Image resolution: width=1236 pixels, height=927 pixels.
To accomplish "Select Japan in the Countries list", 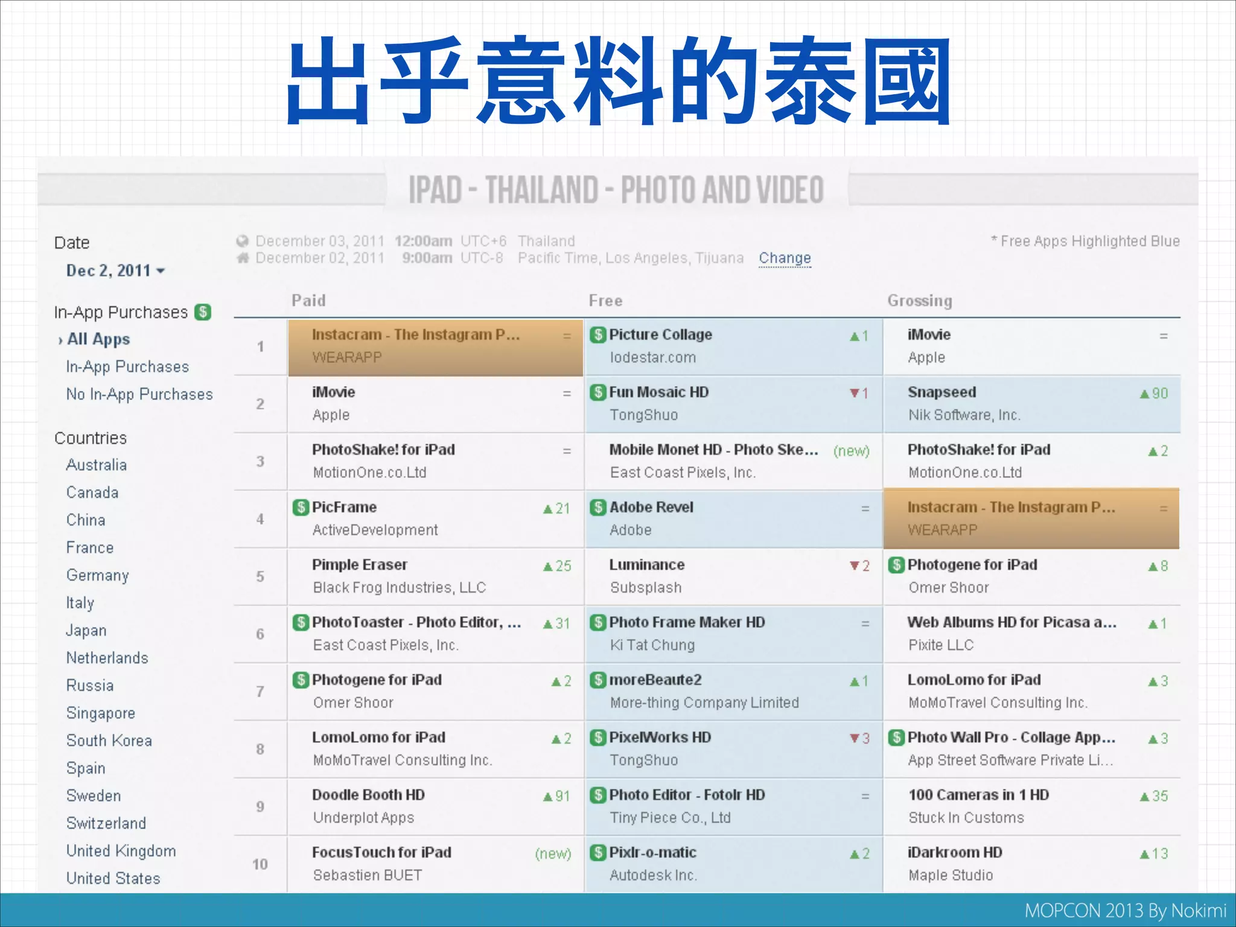I will (86, 631).
